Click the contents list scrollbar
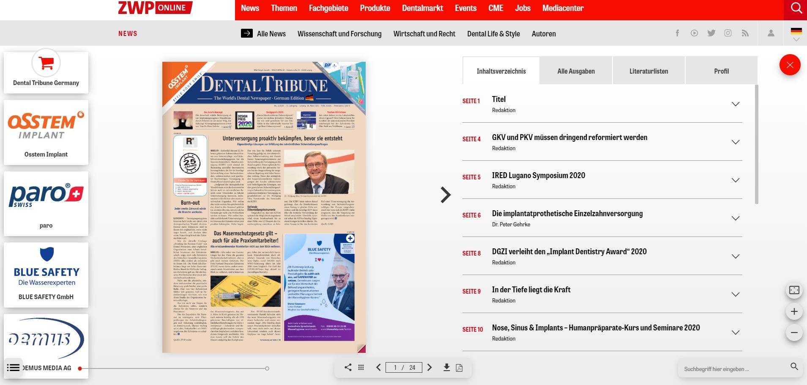807x385 pixels. [756, 144]
